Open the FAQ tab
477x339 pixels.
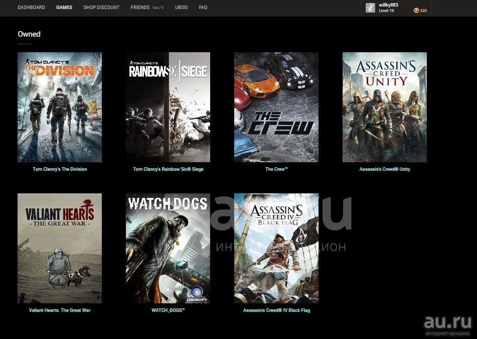203,8
